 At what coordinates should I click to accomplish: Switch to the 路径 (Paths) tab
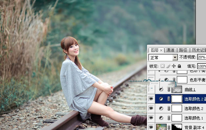[x=183, y=50]
